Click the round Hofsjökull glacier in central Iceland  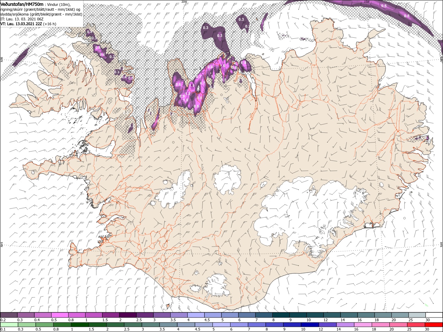coord(227,178)
